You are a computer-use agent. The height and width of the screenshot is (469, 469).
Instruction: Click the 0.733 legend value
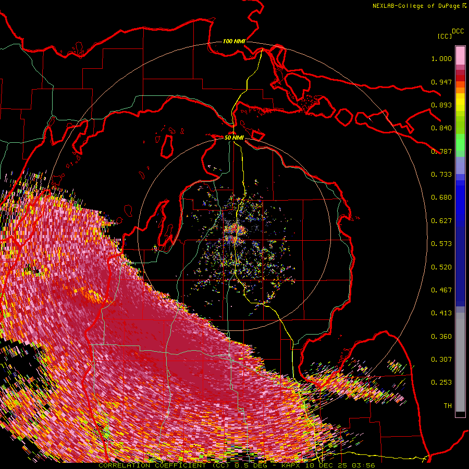click(441, 175)
